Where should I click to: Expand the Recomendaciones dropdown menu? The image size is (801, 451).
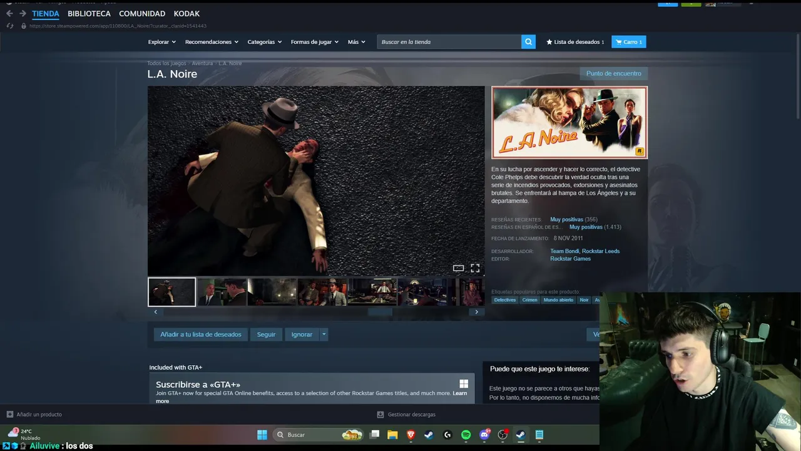(x=212, y=42)
